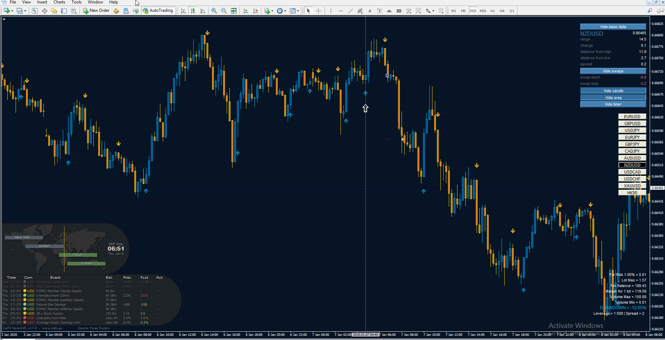The image size is (665, 340).
Task: Open a new chart window
Action: pos(7,11)
